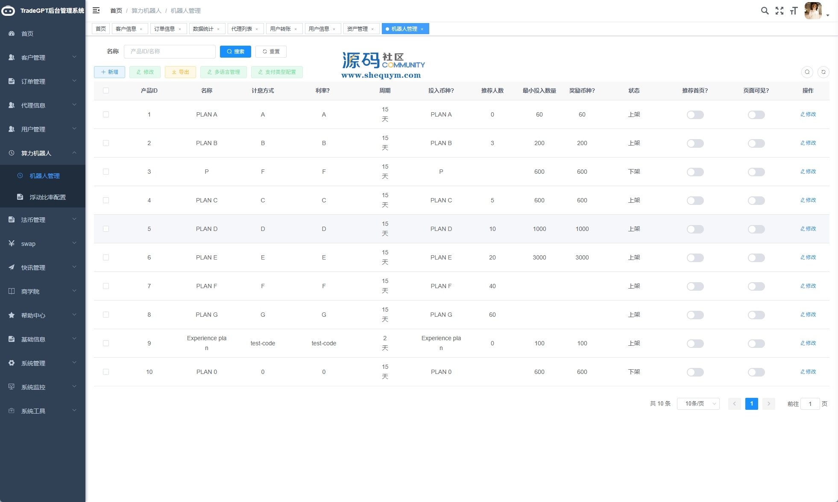Toggle fullscreen mode icon in header
This screenshot has height=502, width=838.
[x=779, y=11]
